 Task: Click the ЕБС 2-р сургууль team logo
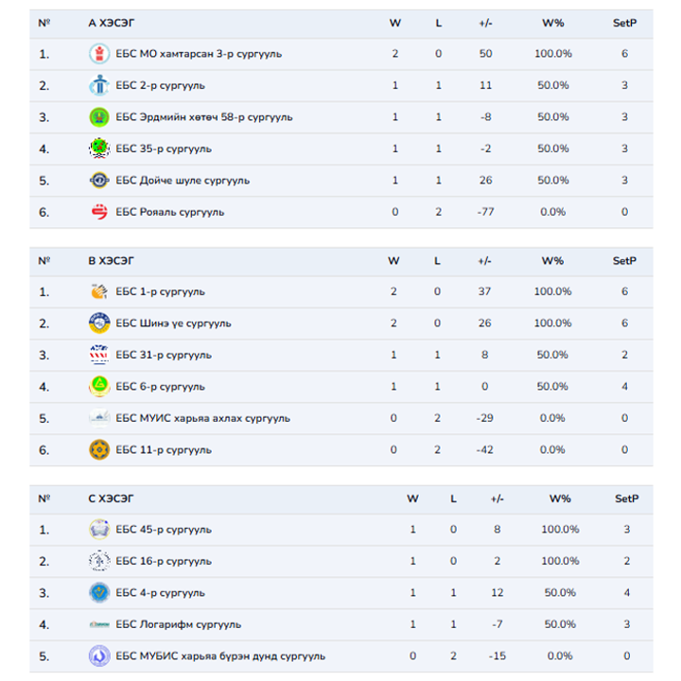tap(99, 86)
